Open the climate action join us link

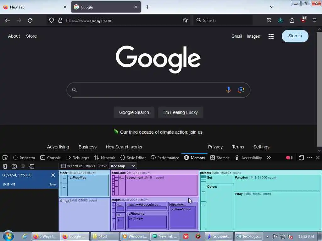tap(161, 132)
